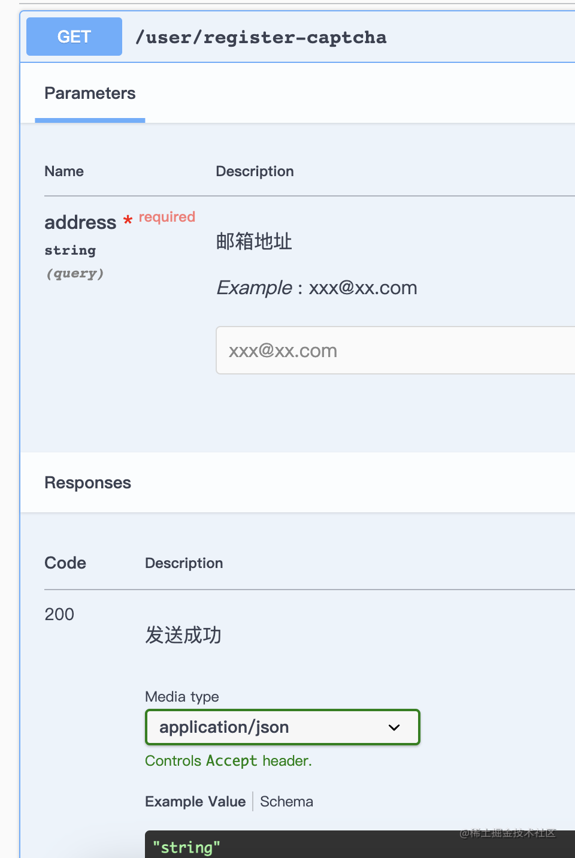This screenshot has height=858, width=575.
Task: Click the 200 response code
Action: (x=59, y=614)
